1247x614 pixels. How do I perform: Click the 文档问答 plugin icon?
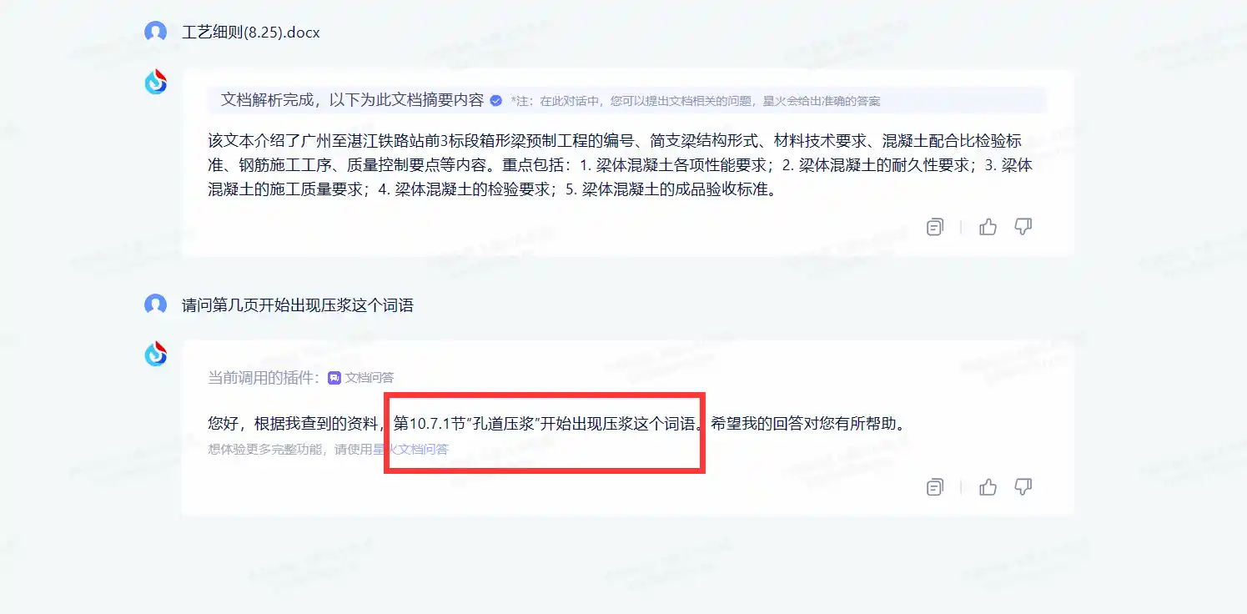[334, 378]
